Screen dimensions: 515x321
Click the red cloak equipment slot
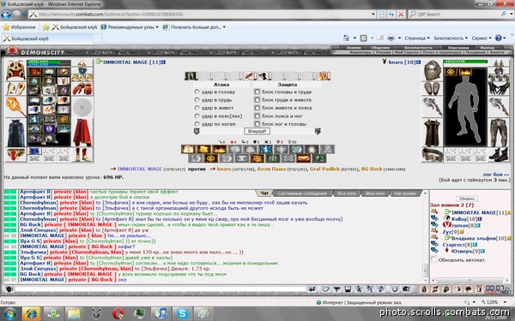[x=82, y=133]
